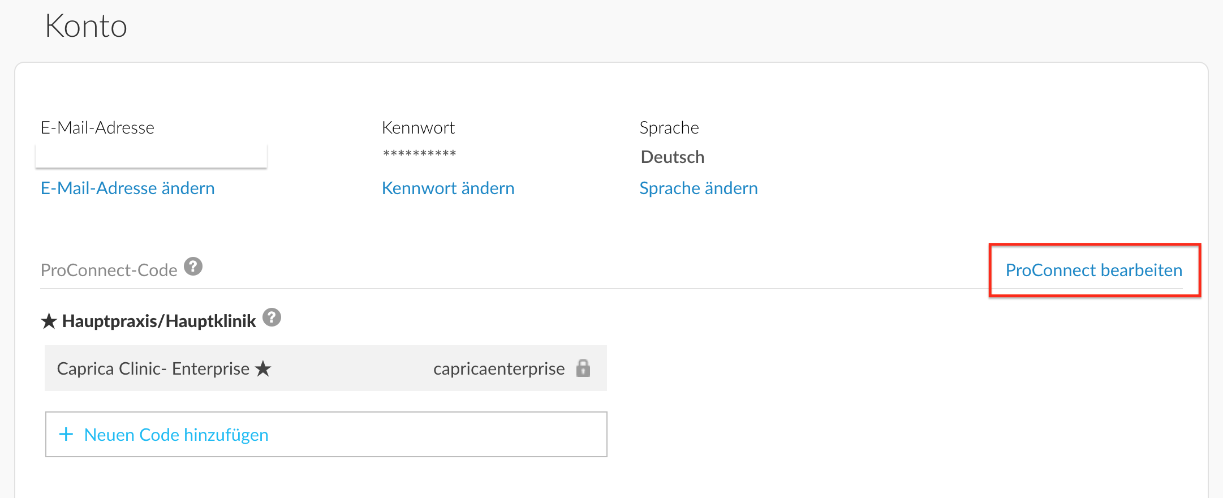Viewport: 1223px width, 498px height.
Task: Click the Hauptpraxis/Hauptklinik heading
Action: 159,321
